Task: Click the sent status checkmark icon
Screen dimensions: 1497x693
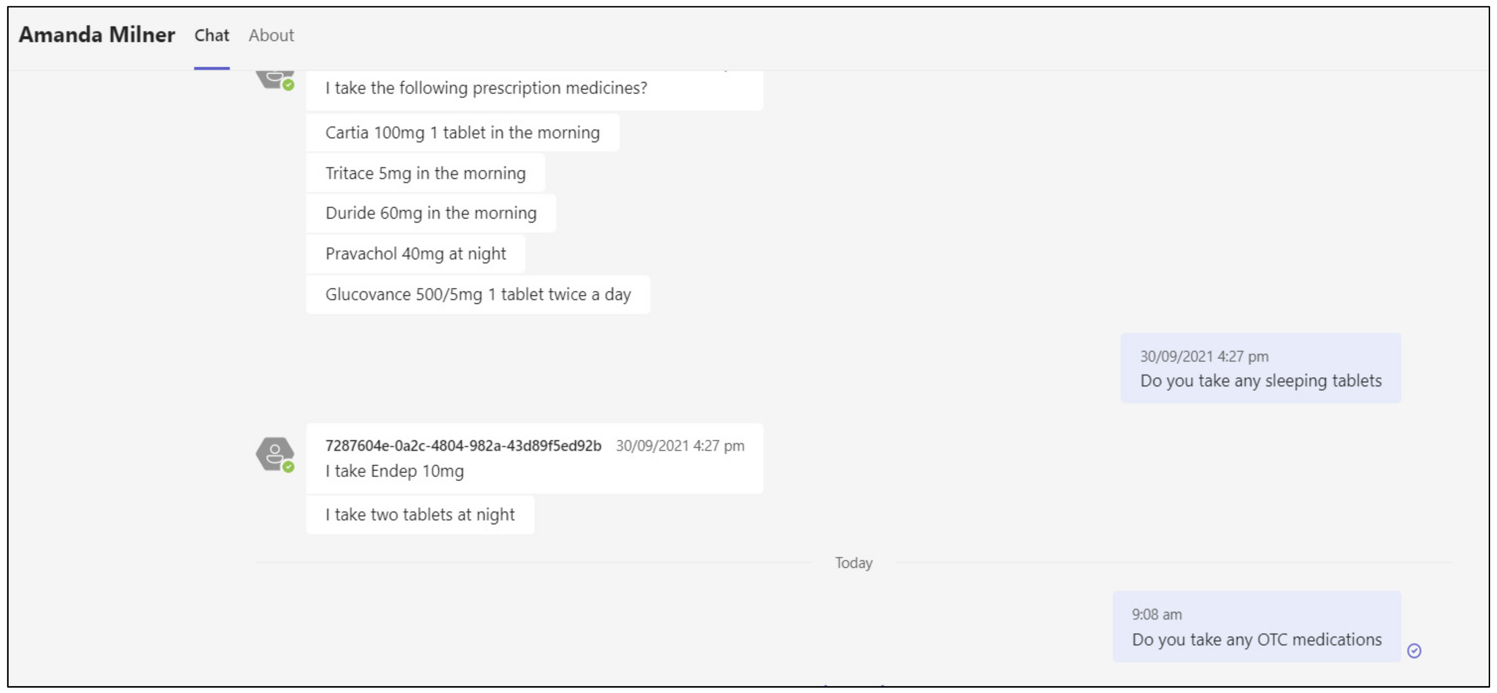Action: coord(1414,651)
